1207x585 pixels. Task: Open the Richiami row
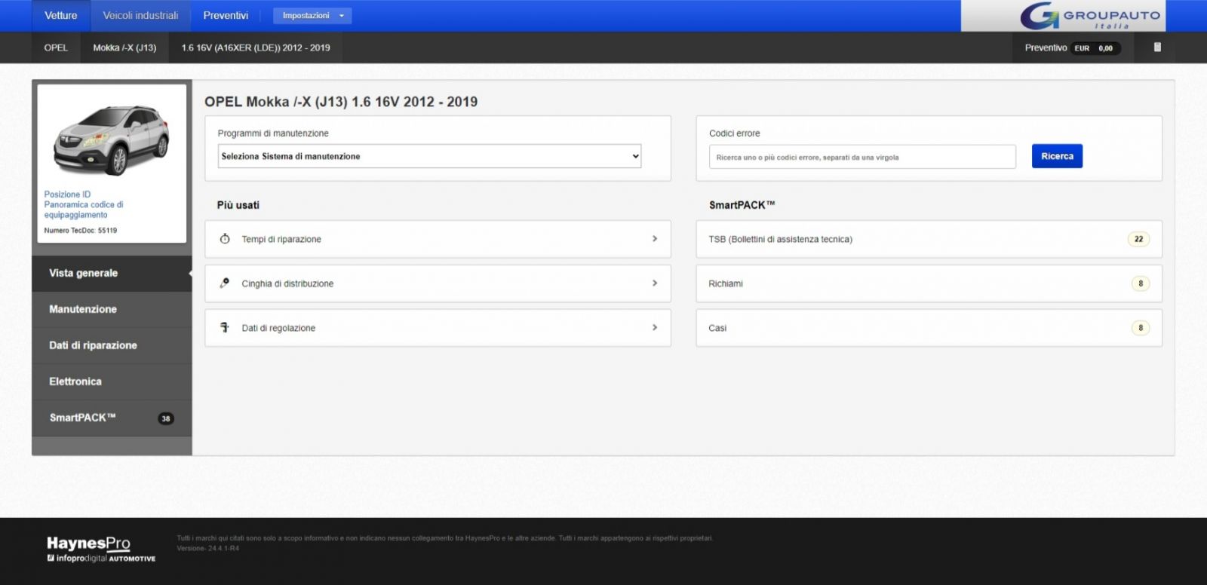pos(929,283)
